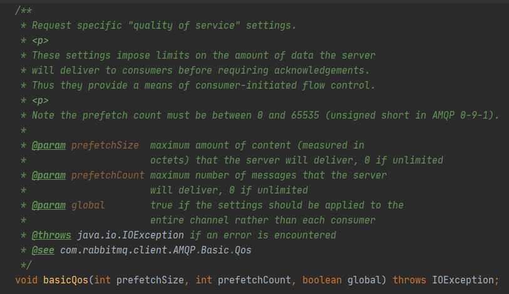This screenshot has height=294, width=509.
Task: Click java.io.IOException in the Javadoc
Action: 130,235
